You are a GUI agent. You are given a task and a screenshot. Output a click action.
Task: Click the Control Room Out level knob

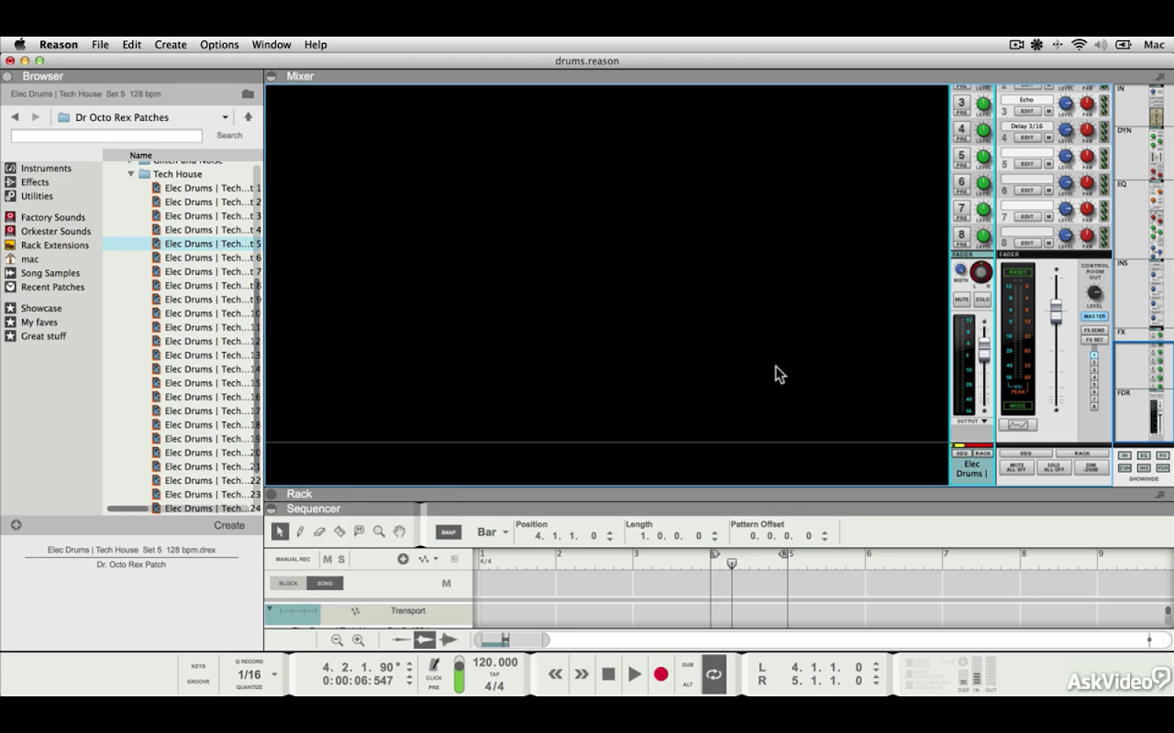coord(1094,294)
